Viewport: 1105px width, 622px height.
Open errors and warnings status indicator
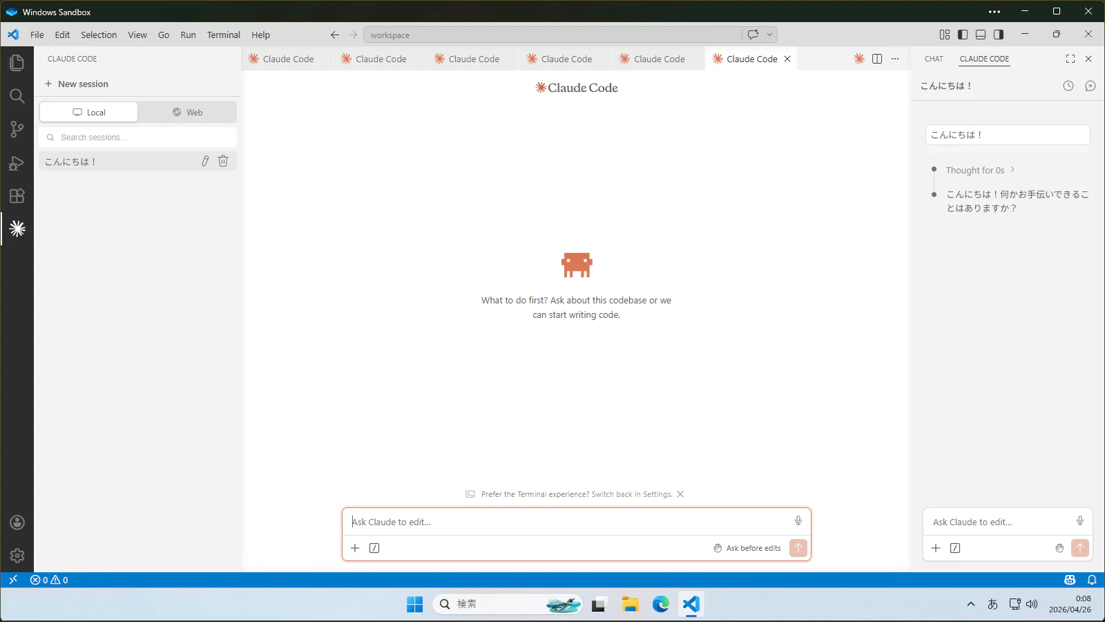[49, 580]
